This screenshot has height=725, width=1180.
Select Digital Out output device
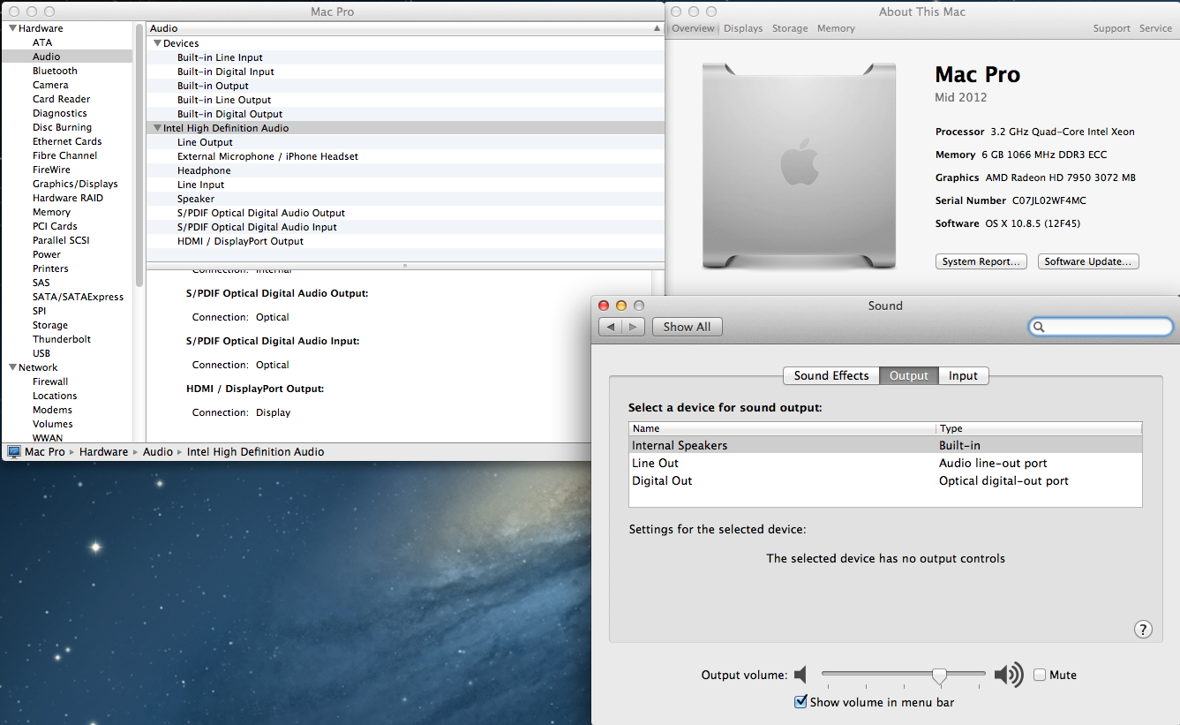[x=885, y=480]
